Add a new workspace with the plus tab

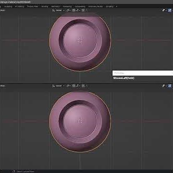(x=116, y=7)
